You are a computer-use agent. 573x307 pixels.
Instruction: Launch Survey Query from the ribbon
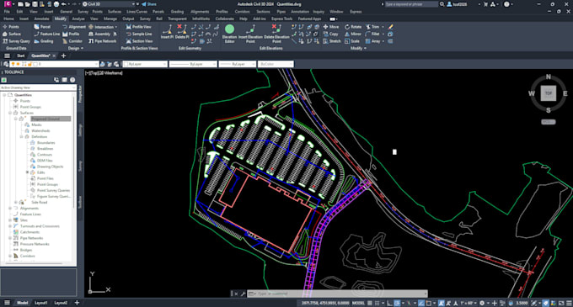(17, 41)
